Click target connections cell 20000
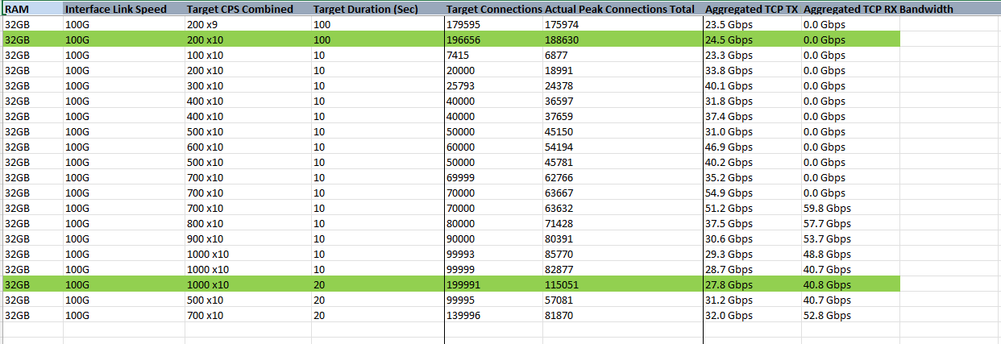1001x344 pixels. [494, 70]
